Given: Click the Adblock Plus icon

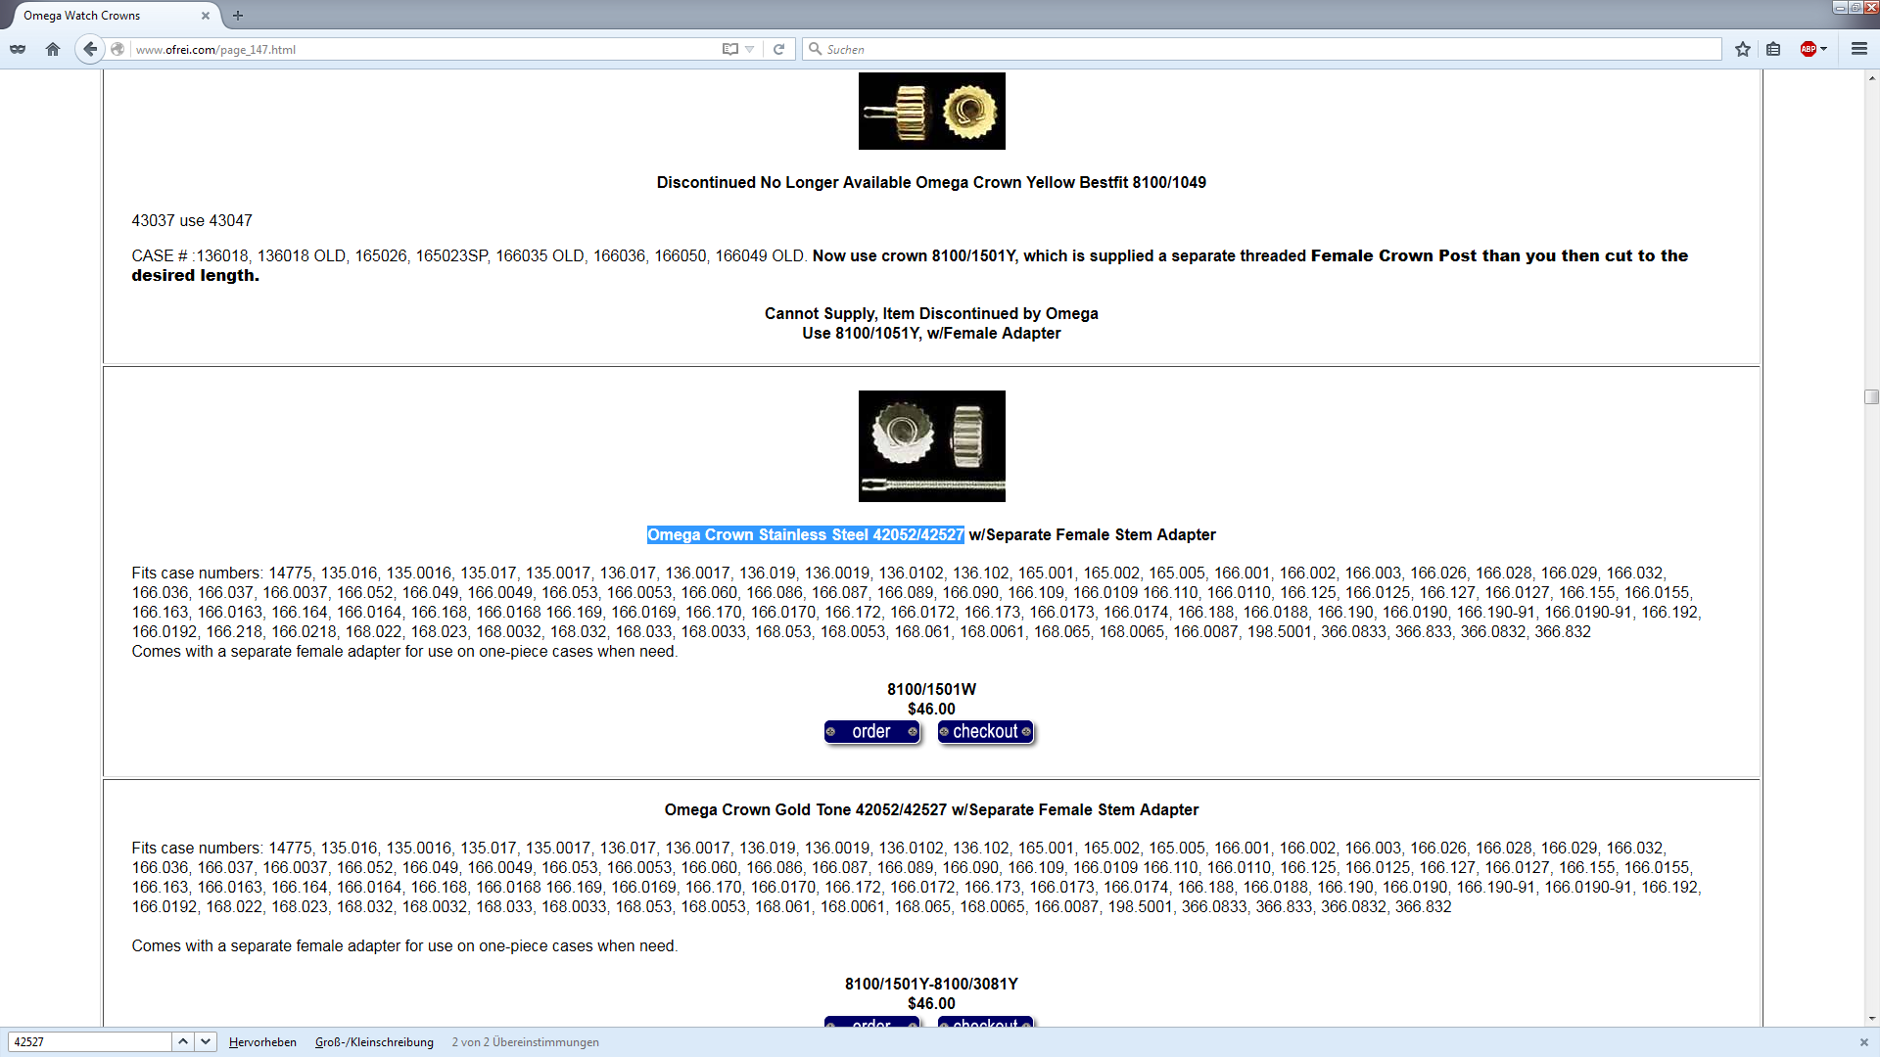Looking at the screenshot, I should tap(1808, 49).
